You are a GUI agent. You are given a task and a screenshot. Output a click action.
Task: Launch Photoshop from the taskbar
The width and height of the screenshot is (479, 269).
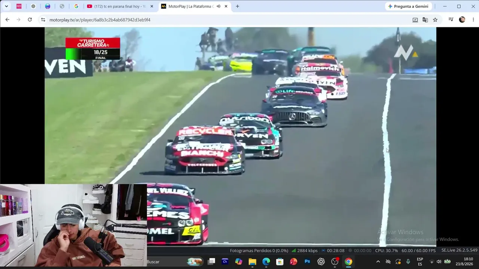pos(307,262)
